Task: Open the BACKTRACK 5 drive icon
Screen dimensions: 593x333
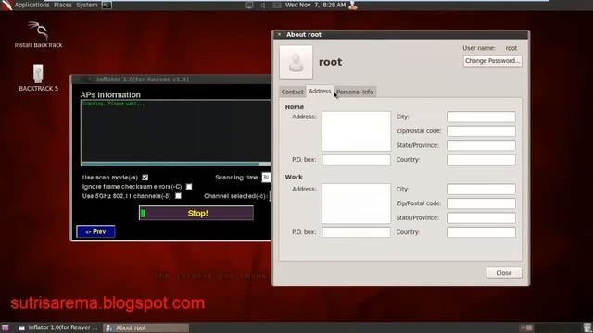Action: [38, 78]
